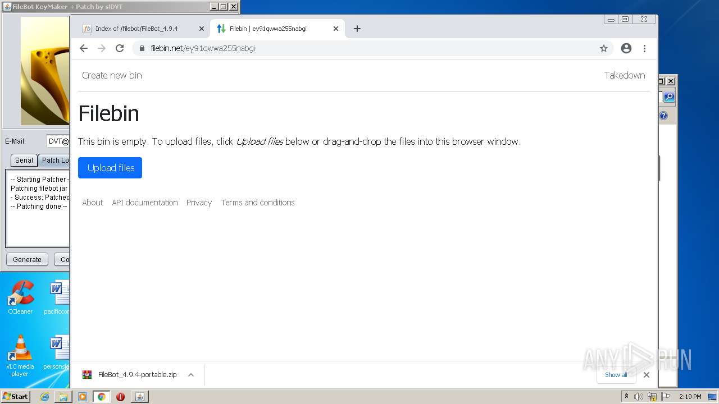Image resolution: width=719 pixels, height=404 pixels.
Task: Click the grayed forward navigation arrow
Action: tap(102, 48)
